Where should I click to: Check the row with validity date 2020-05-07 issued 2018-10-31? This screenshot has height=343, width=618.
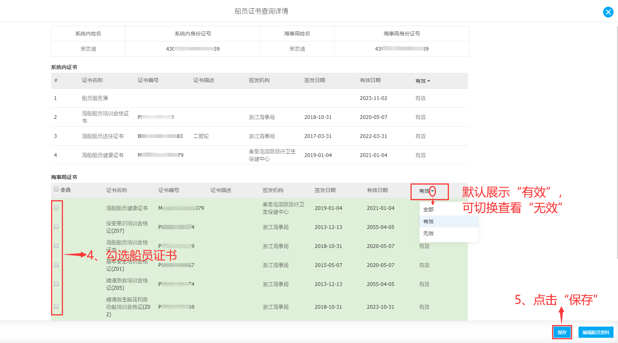click(56, 246)
